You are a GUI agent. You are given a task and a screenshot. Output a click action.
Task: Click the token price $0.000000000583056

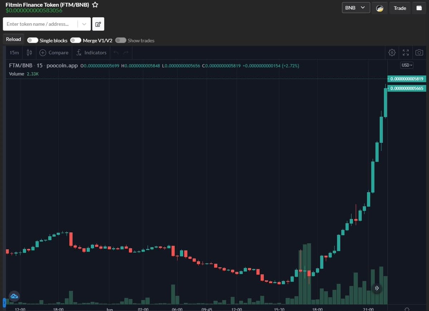pyautogui.click(x=34, y=11)
